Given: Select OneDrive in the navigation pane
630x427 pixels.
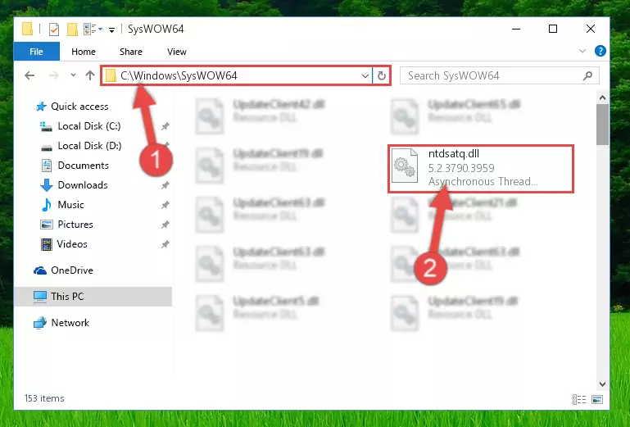Looking at the screenshot, I should pos(63,270).
